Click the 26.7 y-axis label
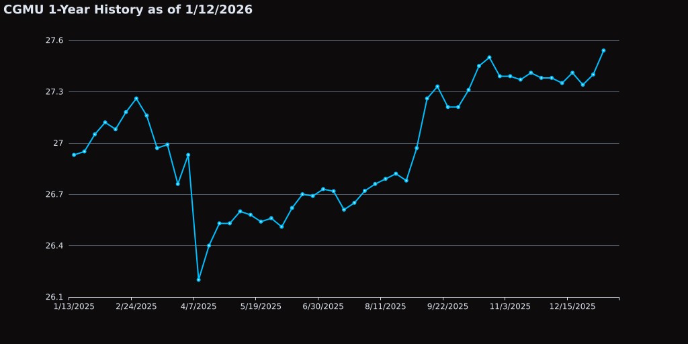The width and height of the screenshot is (688, 344). [54, 194]
